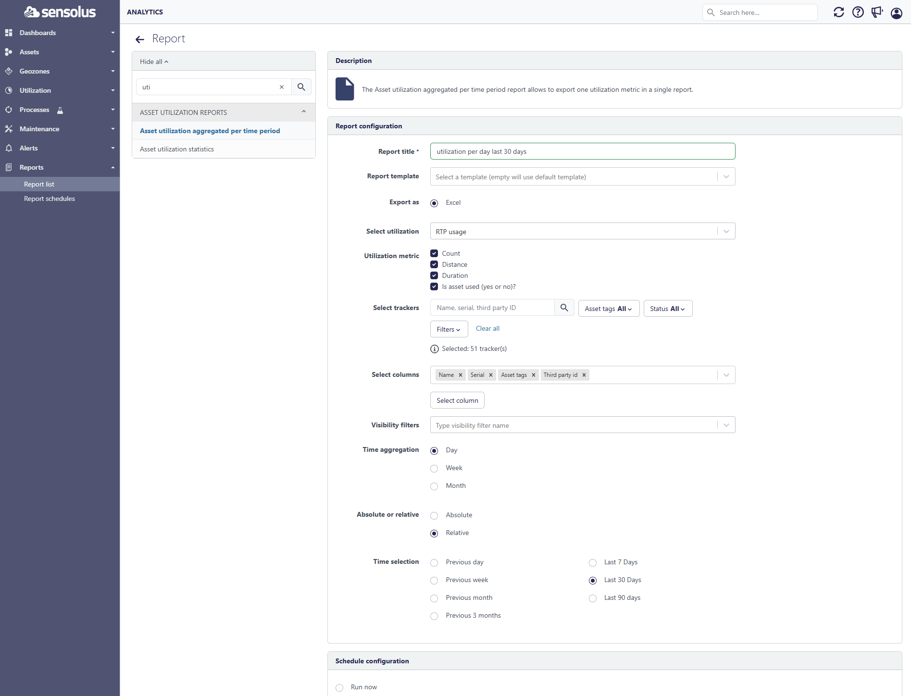Remove the Asset tags column tag

[x=534, y=375]
